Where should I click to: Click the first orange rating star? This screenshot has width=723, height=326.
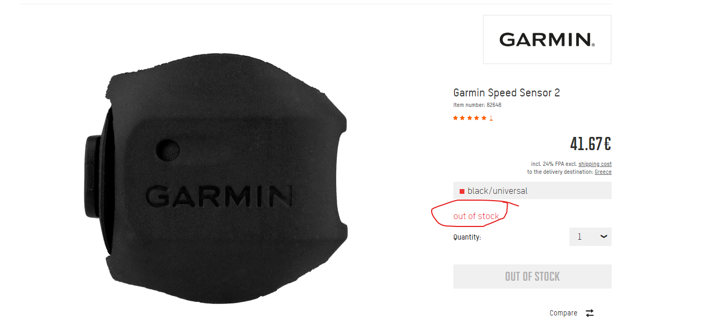click(455, 118)
